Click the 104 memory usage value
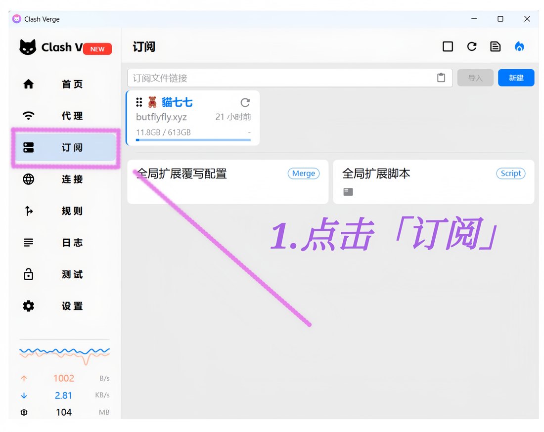This screenshot has width=544, height=432. 64,412
